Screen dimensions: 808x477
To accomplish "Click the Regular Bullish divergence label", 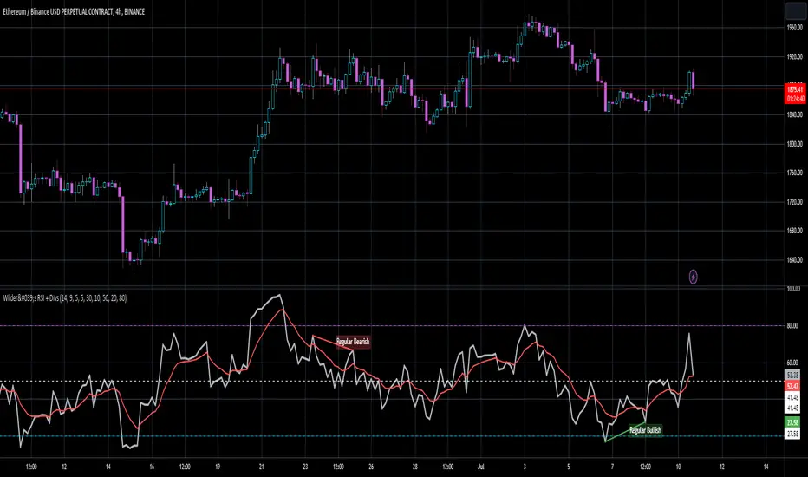I will pos(645,430).
